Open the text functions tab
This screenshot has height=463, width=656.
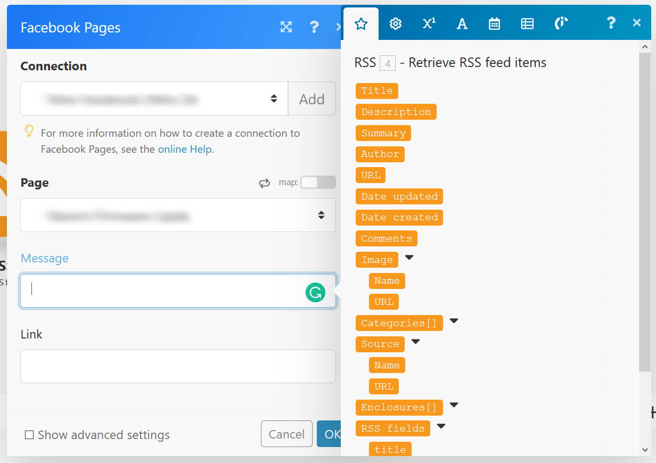click(x=462, y=23)
